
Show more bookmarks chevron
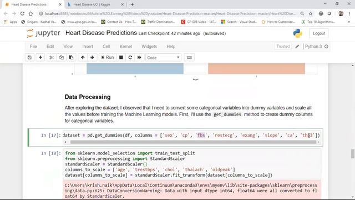point(349,22)
